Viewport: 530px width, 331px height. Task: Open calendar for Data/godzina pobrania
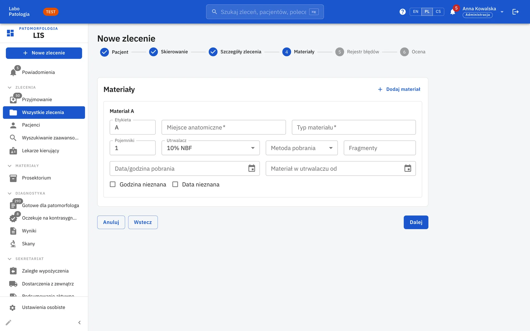[251, 168]
